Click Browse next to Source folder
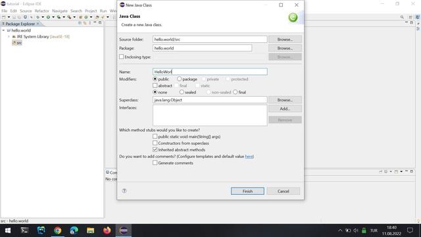421x237 pixels. coord(285,39)
